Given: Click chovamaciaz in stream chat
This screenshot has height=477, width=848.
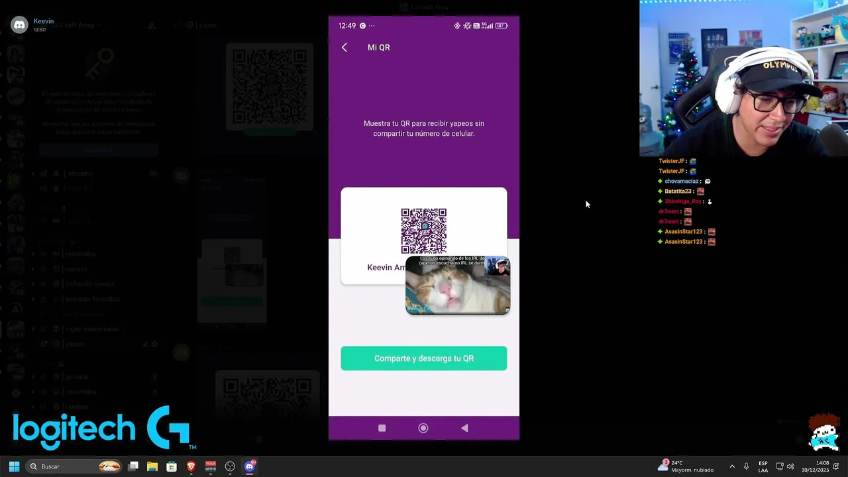Looking at the screenshot, I should point(682,181).
